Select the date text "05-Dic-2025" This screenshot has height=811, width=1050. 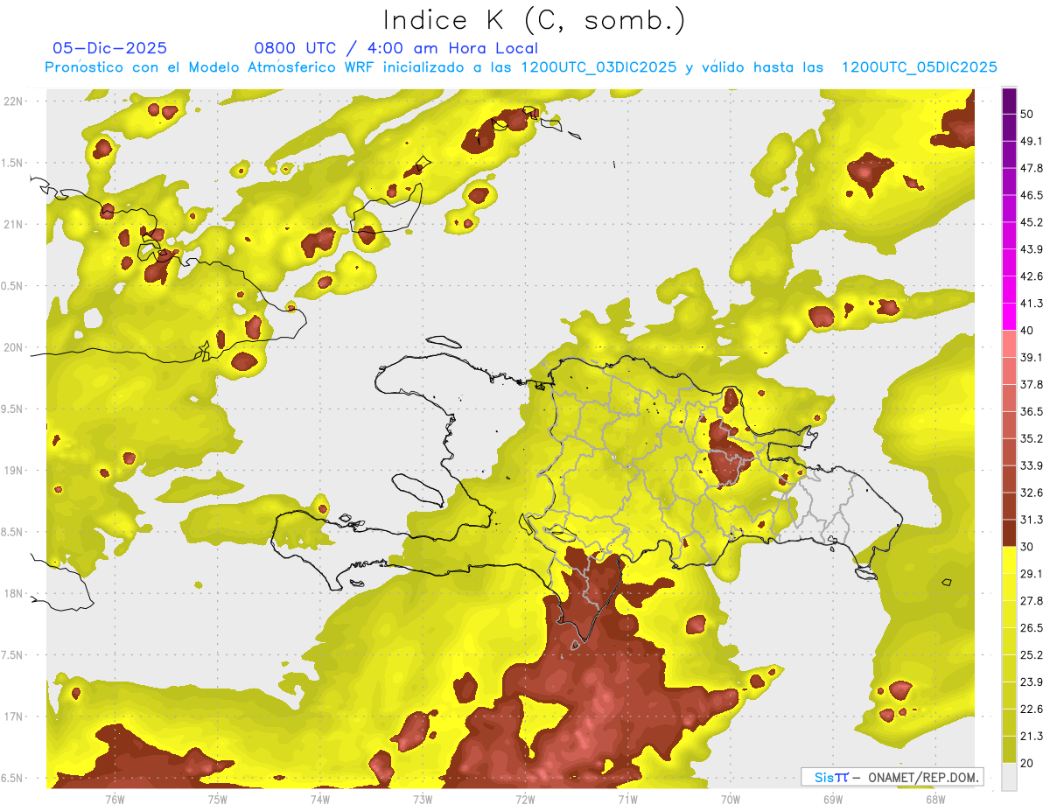[110, 48]
